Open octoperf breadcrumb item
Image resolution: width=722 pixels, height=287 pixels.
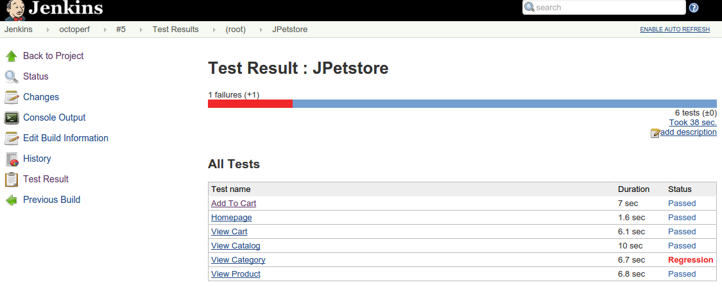[x=74, y=30]
